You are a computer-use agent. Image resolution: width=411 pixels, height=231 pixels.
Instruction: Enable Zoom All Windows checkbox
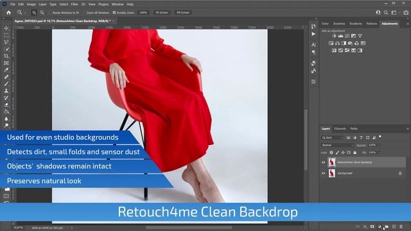coord(84,13)
